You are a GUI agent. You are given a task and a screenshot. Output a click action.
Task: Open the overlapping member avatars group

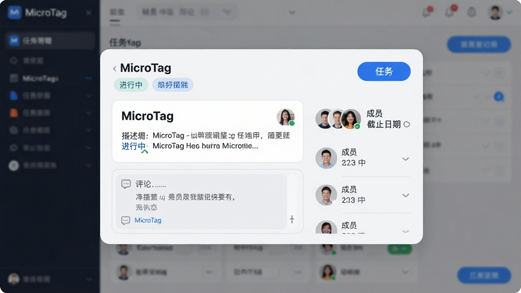[x=338, y=119]
